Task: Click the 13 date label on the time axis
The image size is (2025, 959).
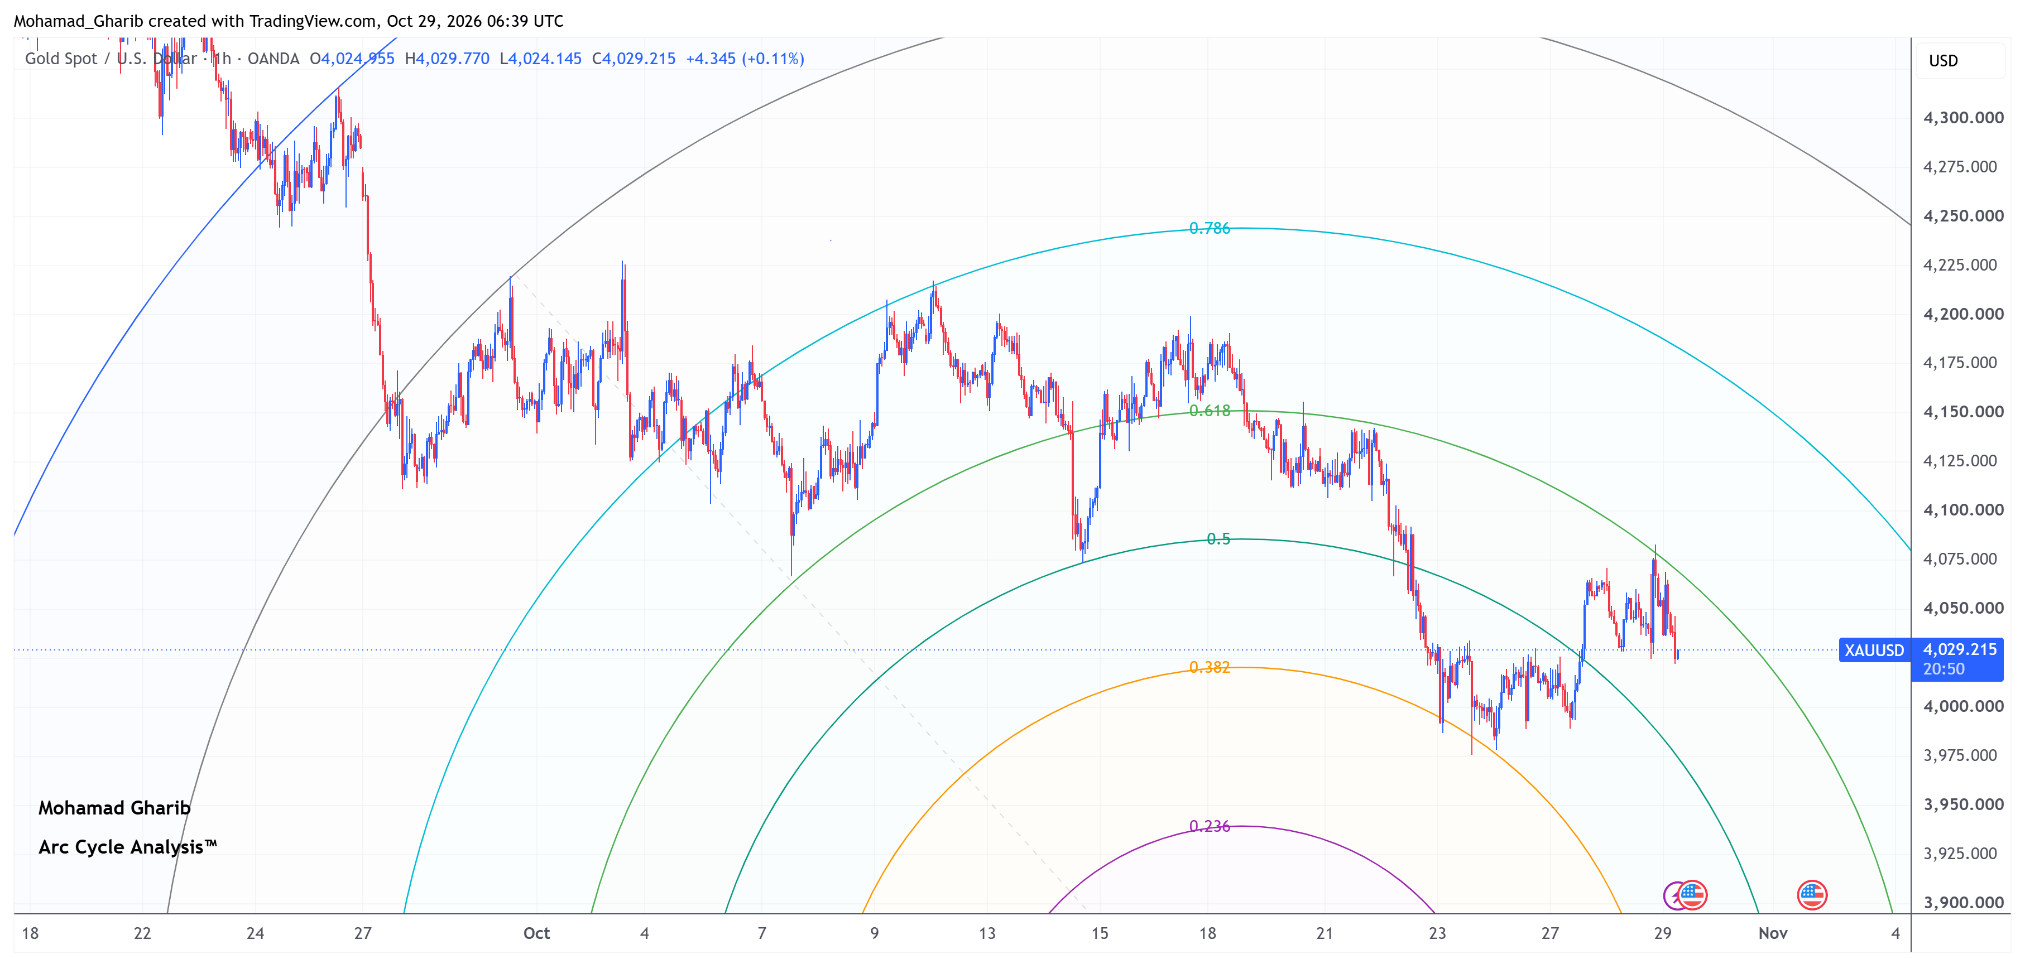Action: coord(987,933)
